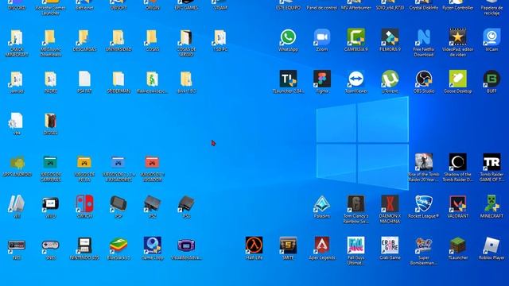Open the CAMTASIA 9 shortcut

(x=356, y=37)
